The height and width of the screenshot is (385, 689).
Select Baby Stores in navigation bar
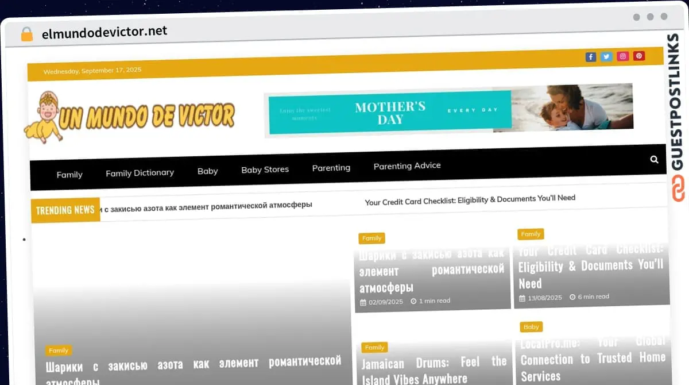coord(265,170)
